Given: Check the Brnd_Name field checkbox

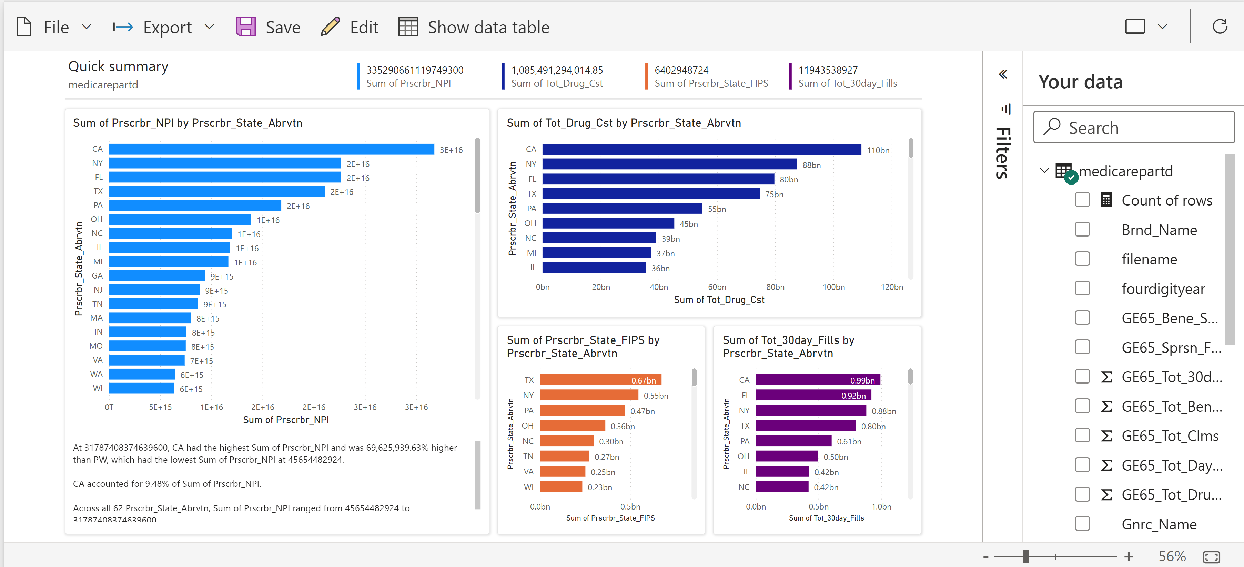Looking at the screenshot, I should click(1082, 230).
